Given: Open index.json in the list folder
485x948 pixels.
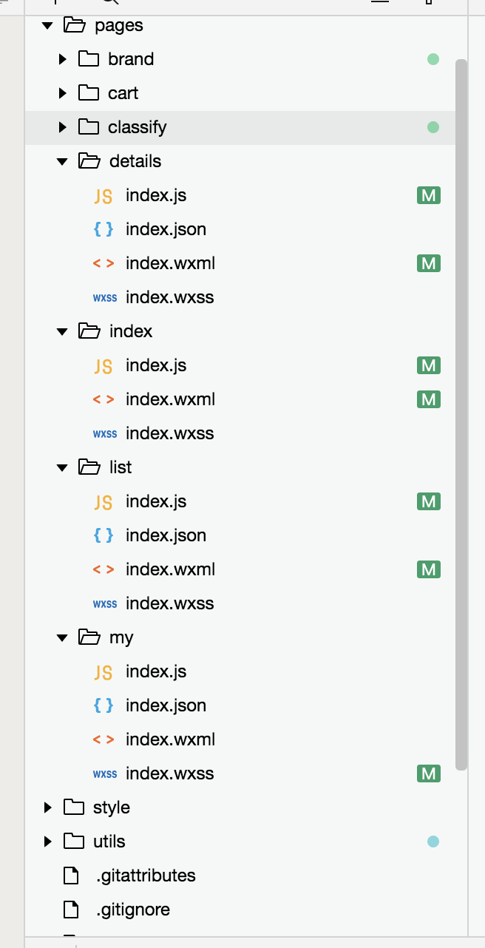Looking at the screenshot, I should (166, 536).
